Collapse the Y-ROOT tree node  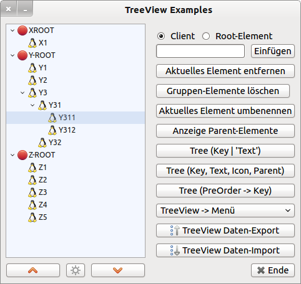click(12, 55)
